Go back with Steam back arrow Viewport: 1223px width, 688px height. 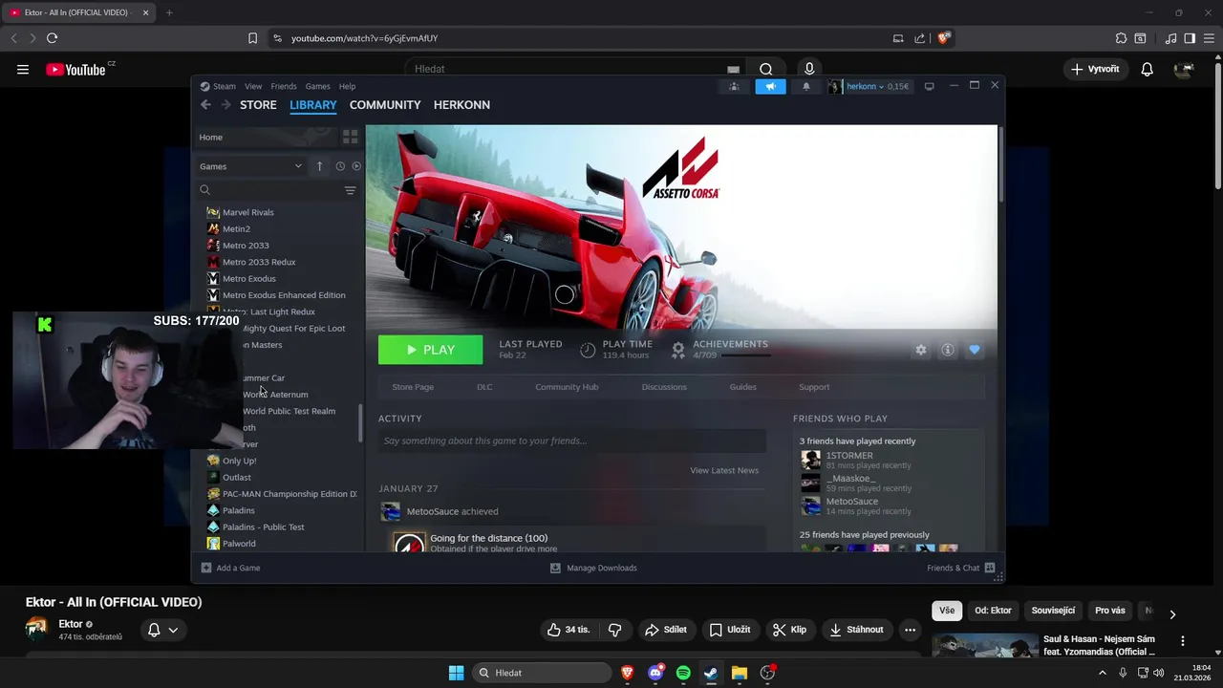205,105
